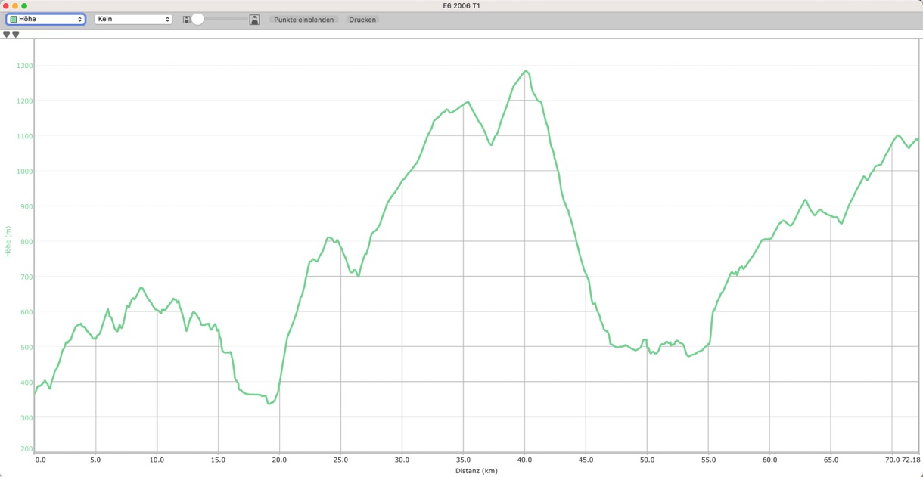Maximize window with the green button
The height and width of the screenshot is (477, 923).
[24, 6]
